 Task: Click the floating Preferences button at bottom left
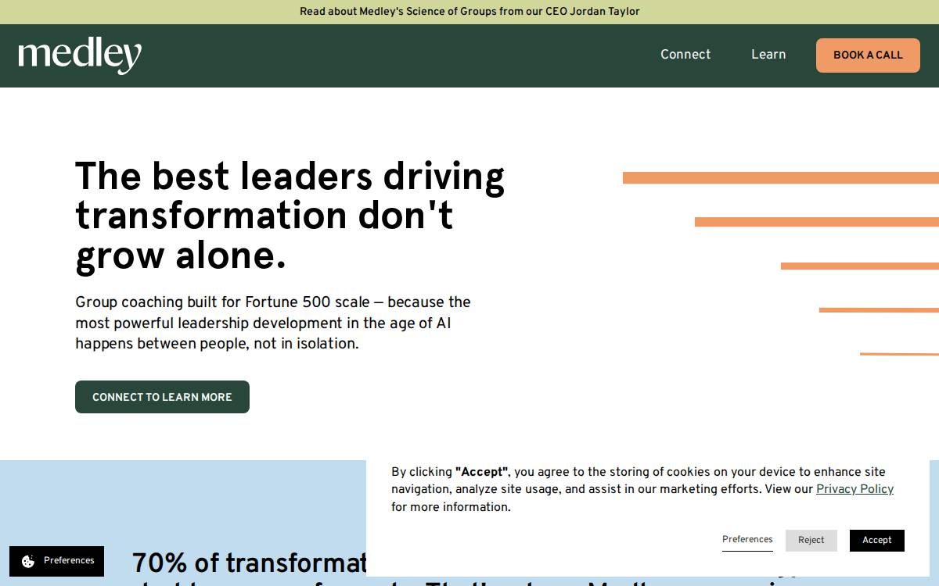click(x=57, y=561)
